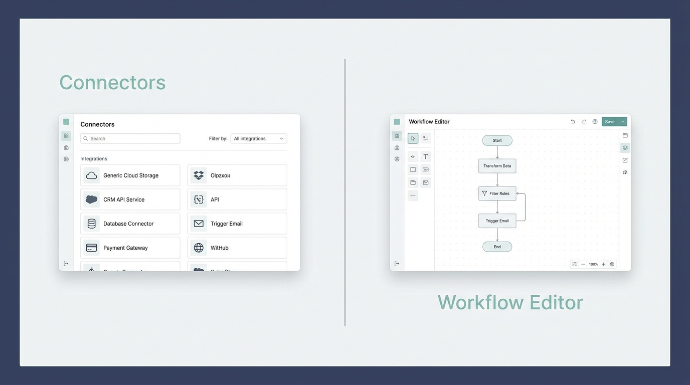Sign out from the Connectors sidebar
Viewport: 690px width, 385px height.
click(66, 264)
